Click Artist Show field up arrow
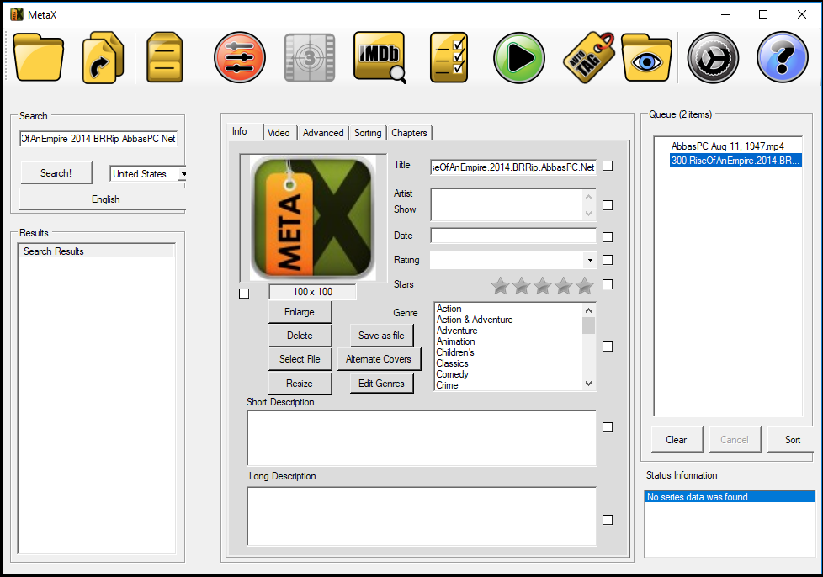This screenshot has width=823, height=577. click(588, 197)
